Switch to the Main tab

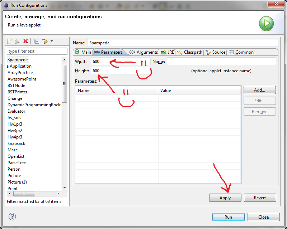[x=83, y=52]
